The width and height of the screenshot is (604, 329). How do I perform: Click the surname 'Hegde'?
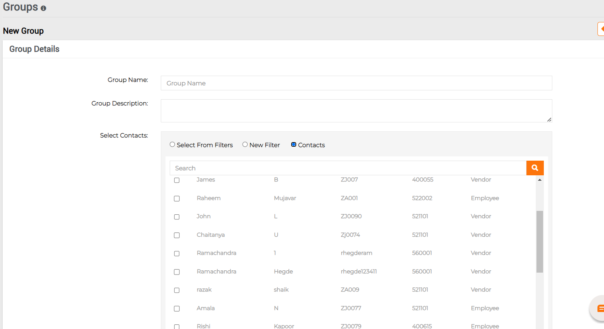[x=283, y=271]
